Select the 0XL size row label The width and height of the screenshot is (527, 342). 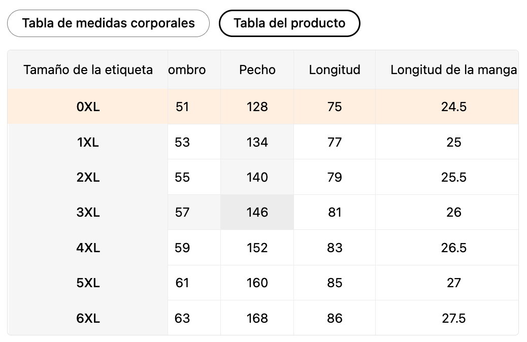[88, 107]
